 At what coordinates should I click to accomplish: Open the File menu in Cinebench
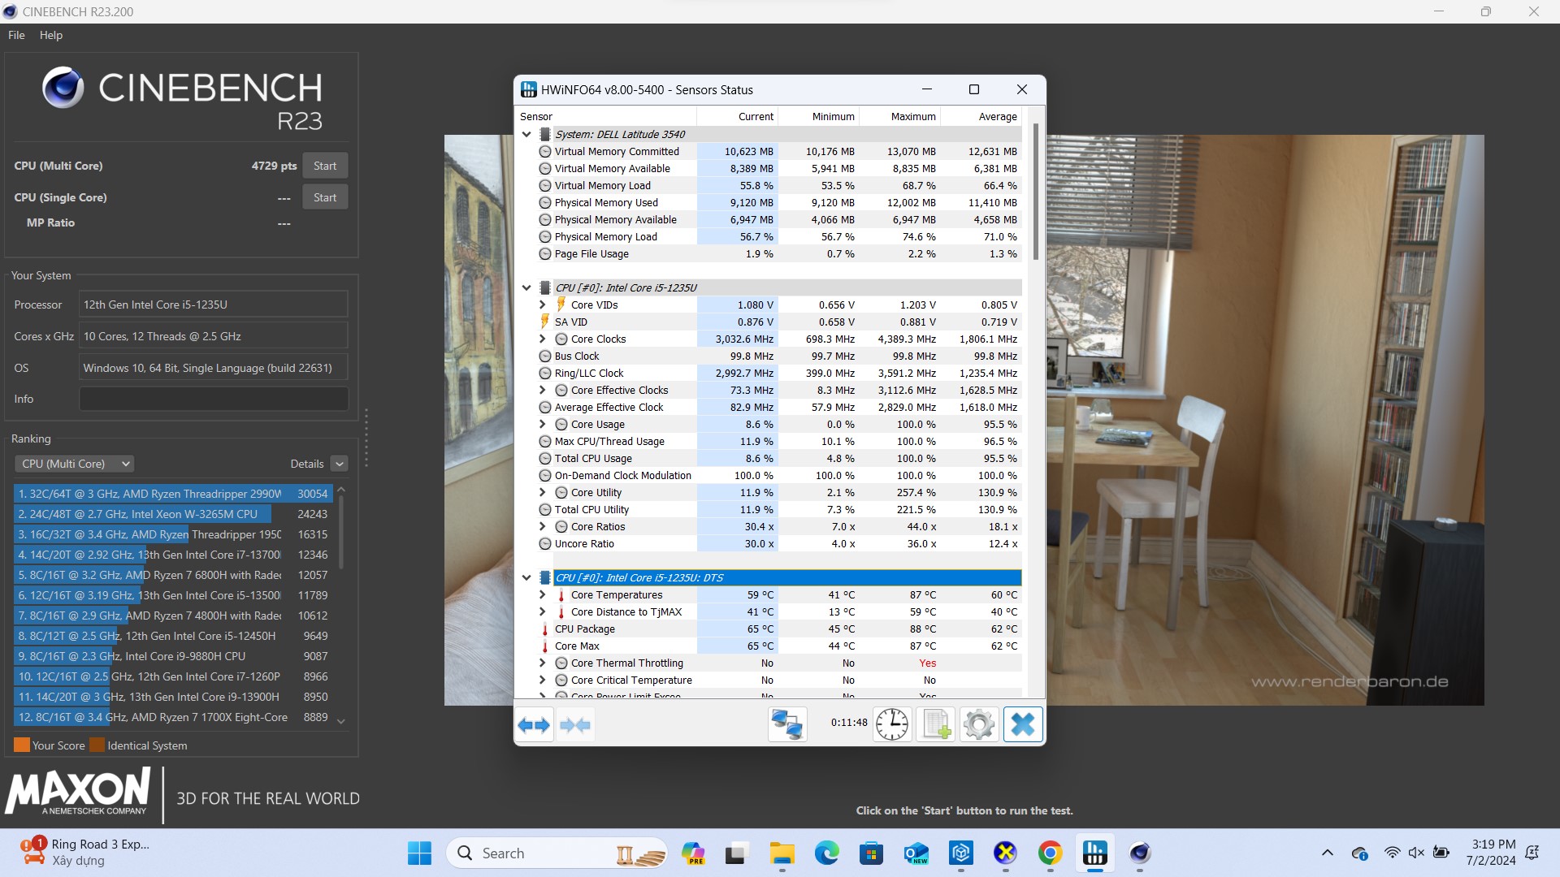pyautogui.click(x=16, y=35)
